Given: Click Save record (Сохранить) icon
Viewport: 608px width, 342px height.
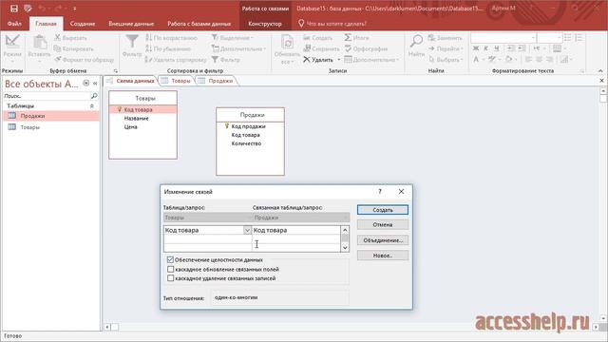Looking at the screenshot, I should coord(307,48).
